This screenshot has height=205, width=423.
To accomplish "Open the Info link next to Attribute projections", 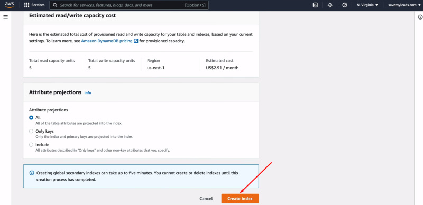I will 88,93.
